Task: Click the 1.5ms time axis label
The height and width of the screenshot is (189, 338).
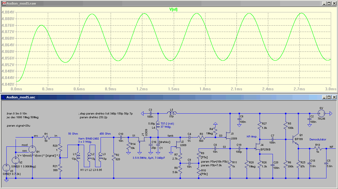Action: (174, 89)
